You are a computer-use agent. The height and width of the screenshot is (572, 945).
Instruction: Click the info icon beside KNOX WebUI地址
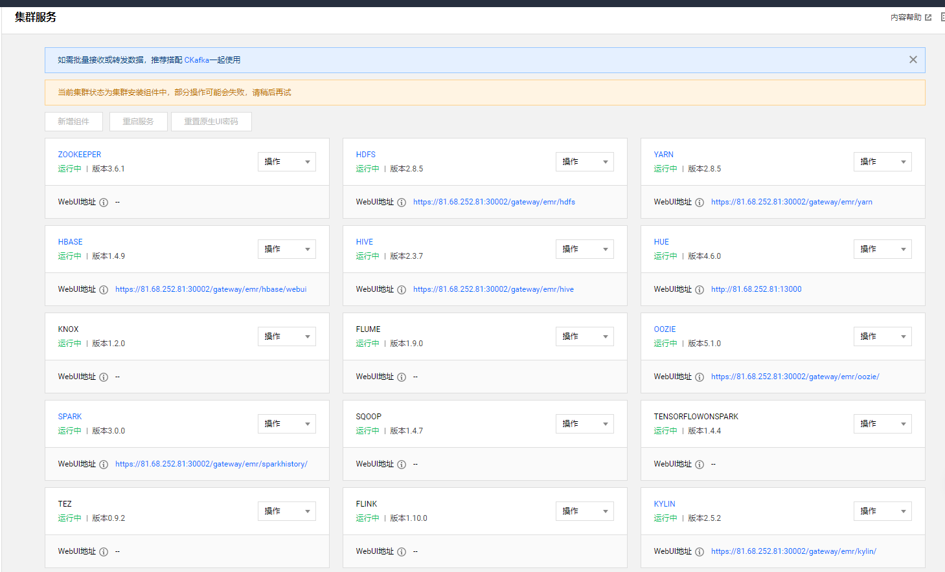pos(104,377)
